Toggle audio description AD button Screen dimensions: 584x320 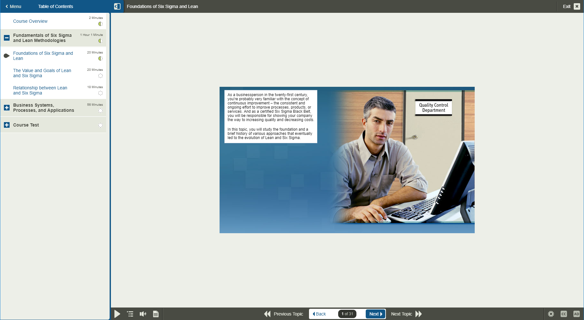click(577, 314)
